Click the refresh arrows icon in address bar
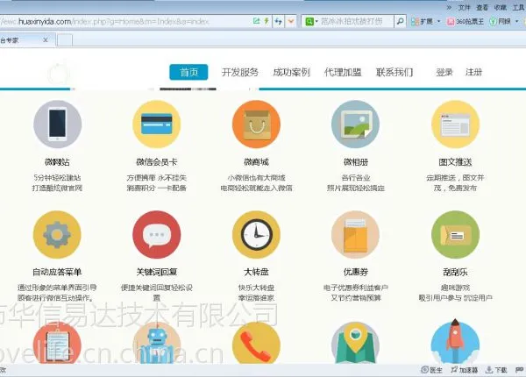The height and width of the screenshot is (377, 526). point(279,21)
